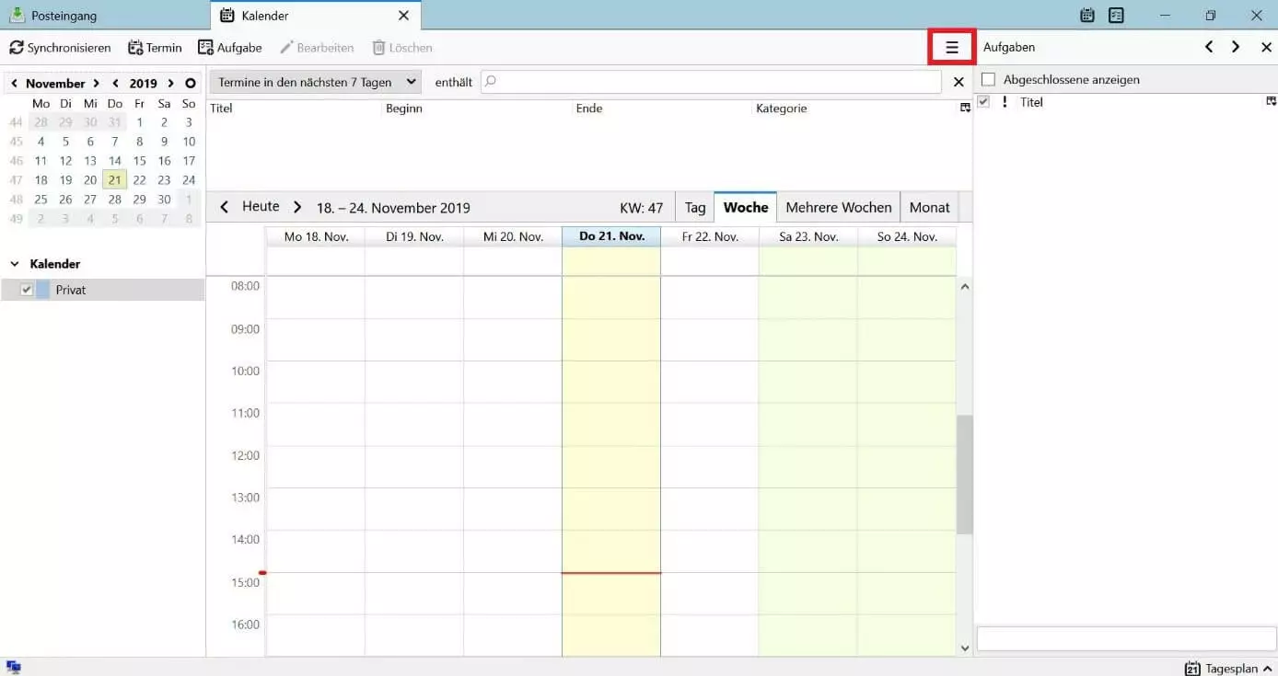Select the Di 19. Nov. day header

414,236
